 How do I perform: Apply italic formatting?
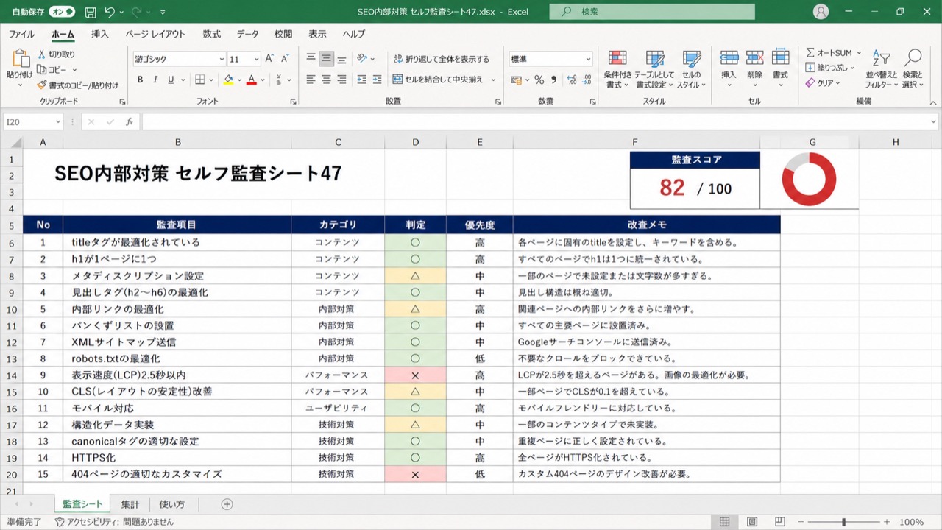point(155,79)
